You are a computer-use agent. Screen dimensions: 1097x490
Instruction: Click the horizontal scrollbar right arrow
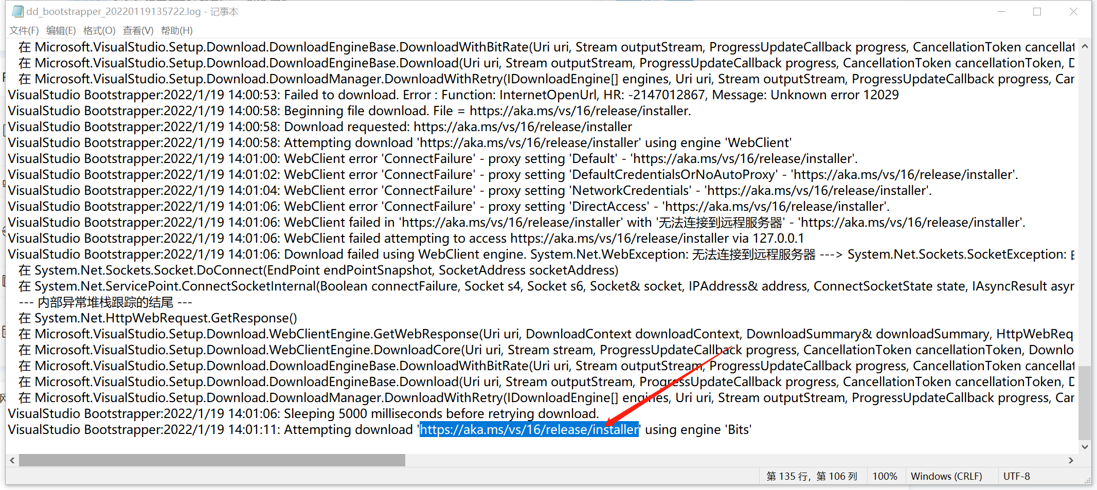click(1071, 460)
